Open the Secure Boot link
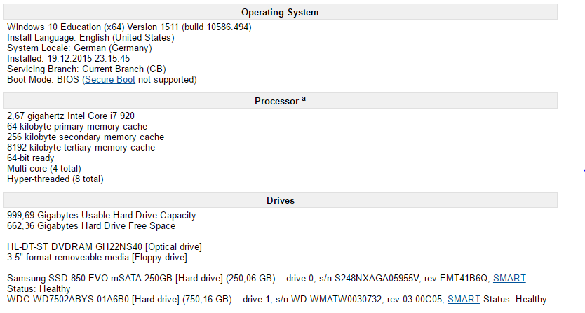 (x=110, y=80)
